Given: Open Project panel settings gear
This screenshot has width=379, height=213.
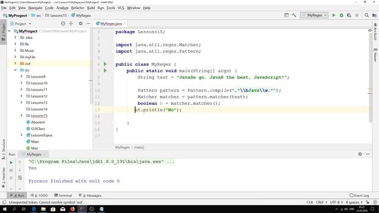Looking at the screenshot, I should click(81, 24).
